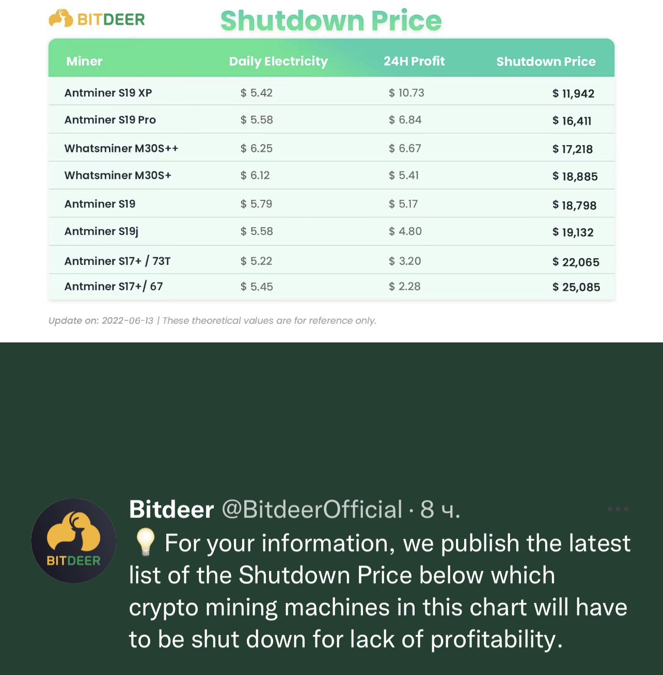
Task: Click the $ 10.73 profit value
Action: point(406,93)
